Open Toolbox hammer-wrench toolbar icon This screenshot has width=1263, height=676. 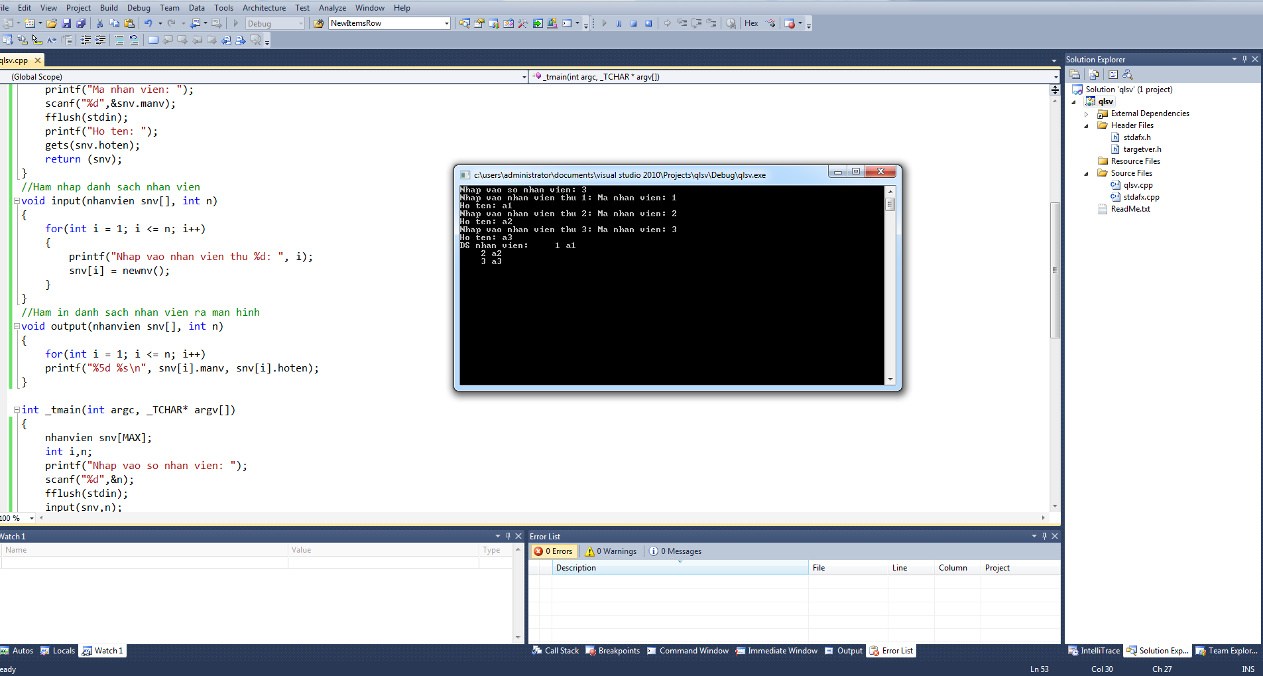click(523, 23)
